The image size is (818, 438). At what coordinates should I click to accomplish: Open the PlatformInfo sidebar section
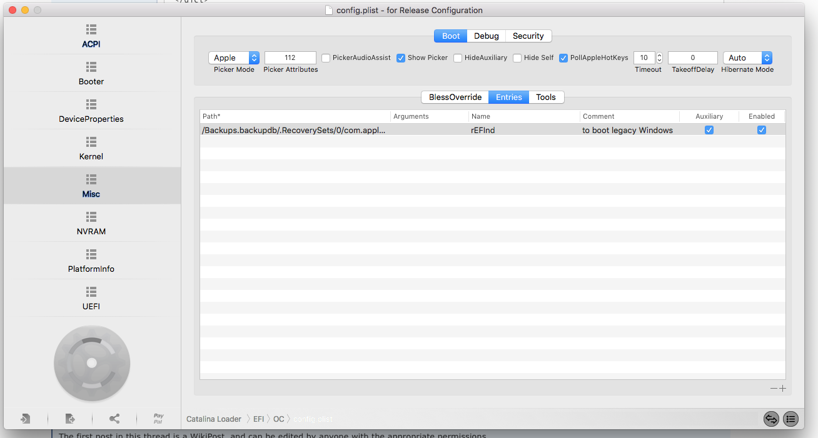91,261
